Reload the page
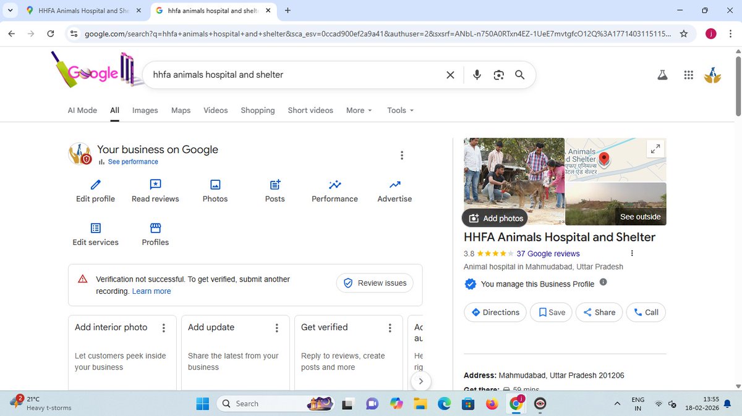Viewport: 742px width, 416px height. [51, 33]
